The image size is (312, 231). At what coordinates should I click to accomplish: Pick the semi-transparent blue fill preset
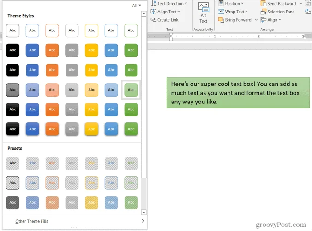click(x=32, y=203)
